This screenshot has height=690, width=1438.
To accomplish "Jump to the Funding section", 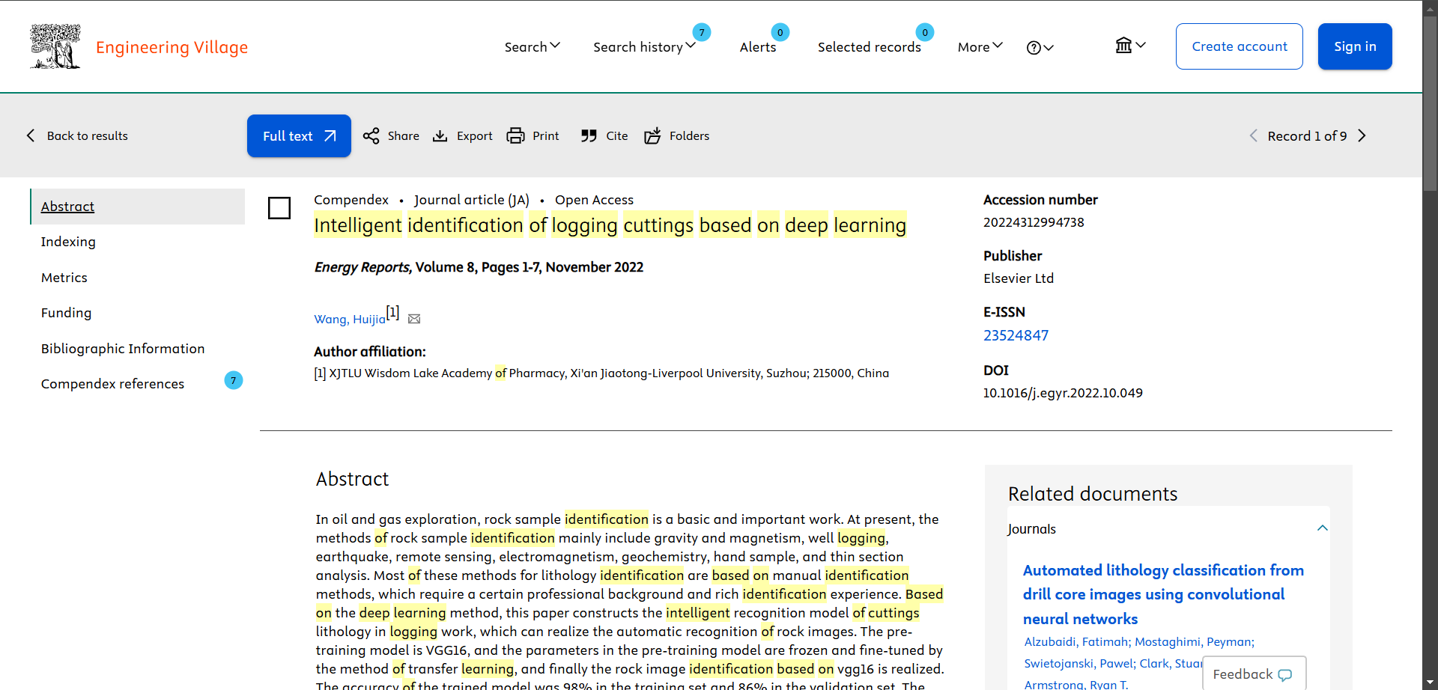I will click(x=66, y=313).
